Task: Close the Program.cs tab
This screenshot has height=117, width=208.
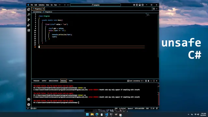Action: click(x=43, y=9)
